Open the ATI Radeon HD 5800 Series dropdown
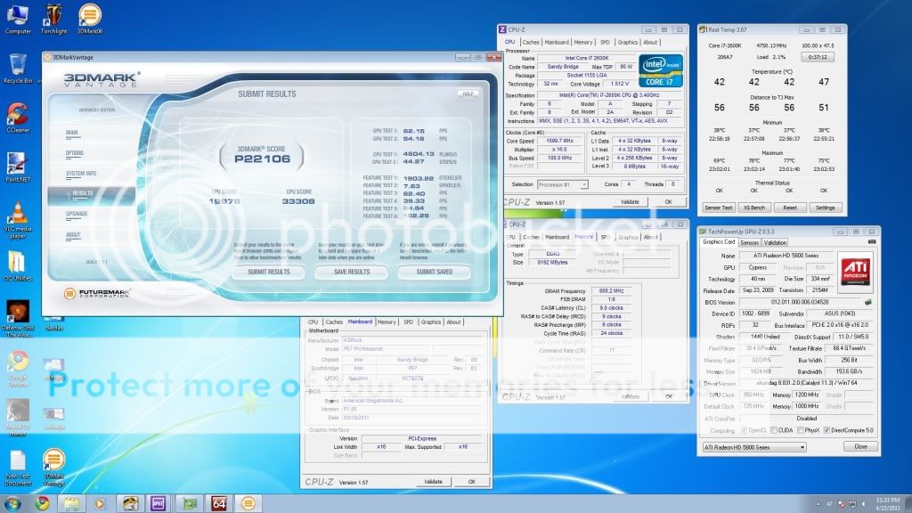The width and height of the screenshot is (912, 513). (753, 446)
